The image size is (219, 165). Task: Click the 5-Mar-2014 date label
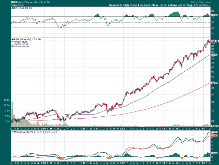click(16, 5)
